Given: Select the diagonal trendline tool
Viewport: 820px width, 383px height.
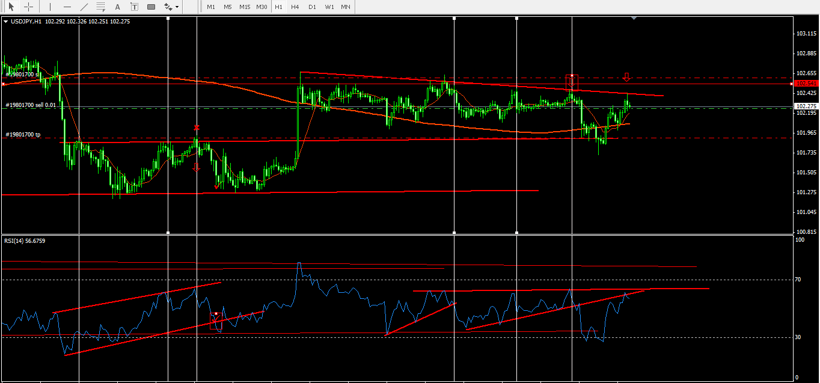Looking at the screenshot, I should (84, 7).
